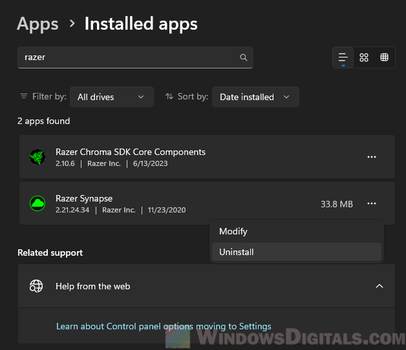Image resolution: width=406 pixels, height=350 pixels.
Task: Click the Razer Synapse app icon
Action: [x=37, y=203]
